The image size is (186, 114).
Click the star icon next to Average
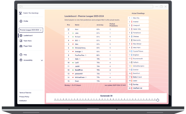click(x=82, y=52)
